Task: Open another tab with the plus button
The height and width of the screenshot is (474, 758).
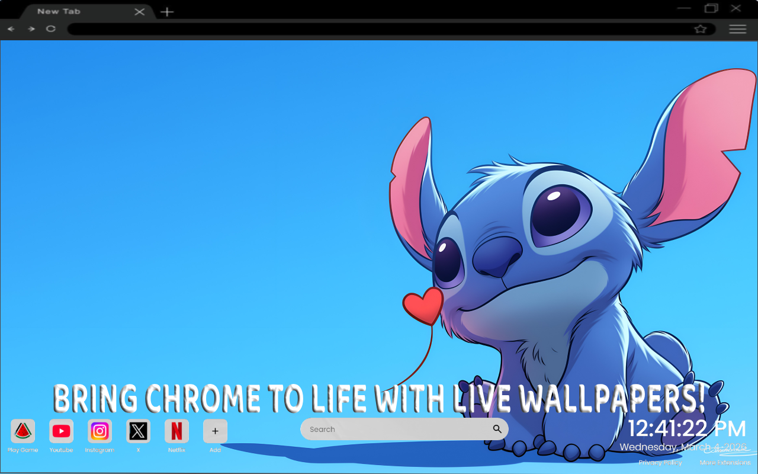Action: click(x=167, y=11)
